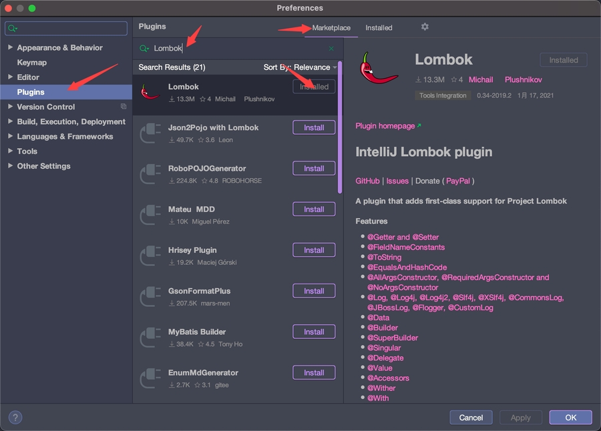This screenshot has width=601, height=431.
Task: Clear the Lombok search with X icon
Action: coord(331,49)
